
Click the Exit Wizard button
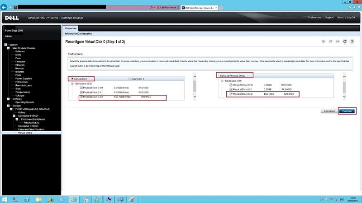(328, 111)
